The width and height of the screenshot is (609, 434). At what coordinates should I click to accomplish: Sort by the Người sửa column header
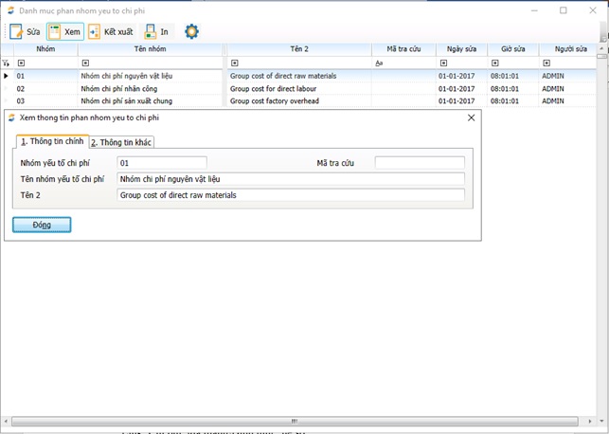(x=570, y=49)
